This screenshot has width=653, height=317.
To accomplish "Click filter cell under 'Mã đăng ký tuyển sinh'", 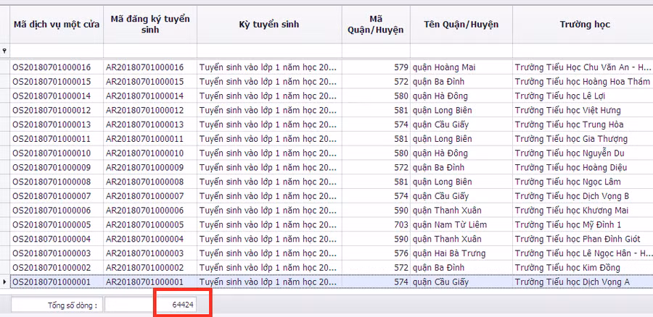I will [x=149, y=51].
